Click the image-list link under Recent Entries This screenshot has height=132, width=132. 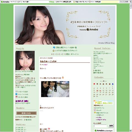point(98,73)
